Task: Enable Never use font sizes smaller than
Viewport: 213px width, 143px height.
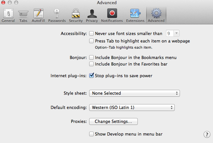Action: [x=91, y=33]
